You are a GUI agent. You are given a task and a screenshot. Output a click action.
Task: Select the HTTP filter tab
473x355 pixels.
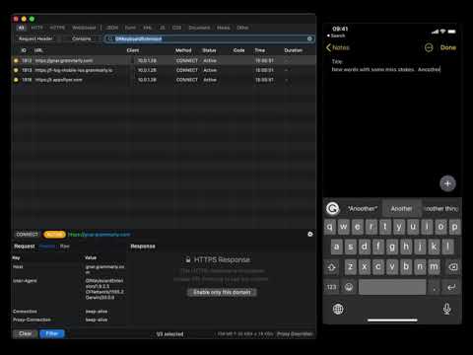[36, 28]
